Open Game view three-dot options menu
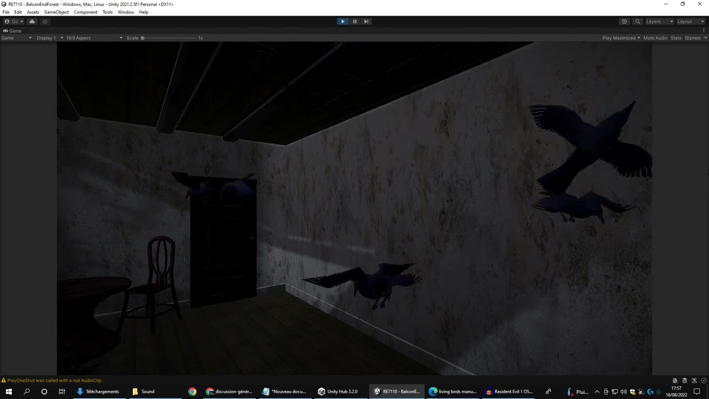The width and height of the screenshot is (709, 399). [705, 31]
